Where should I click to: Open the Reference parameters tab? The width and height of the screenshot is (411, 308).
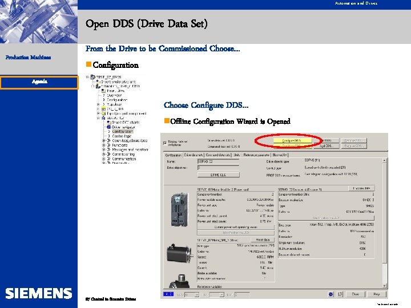(256, 155)
